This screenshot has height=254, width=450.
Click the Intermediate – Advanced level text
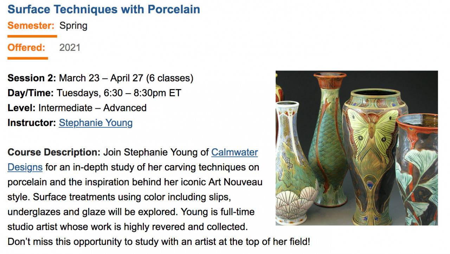[x=92, y=108]
